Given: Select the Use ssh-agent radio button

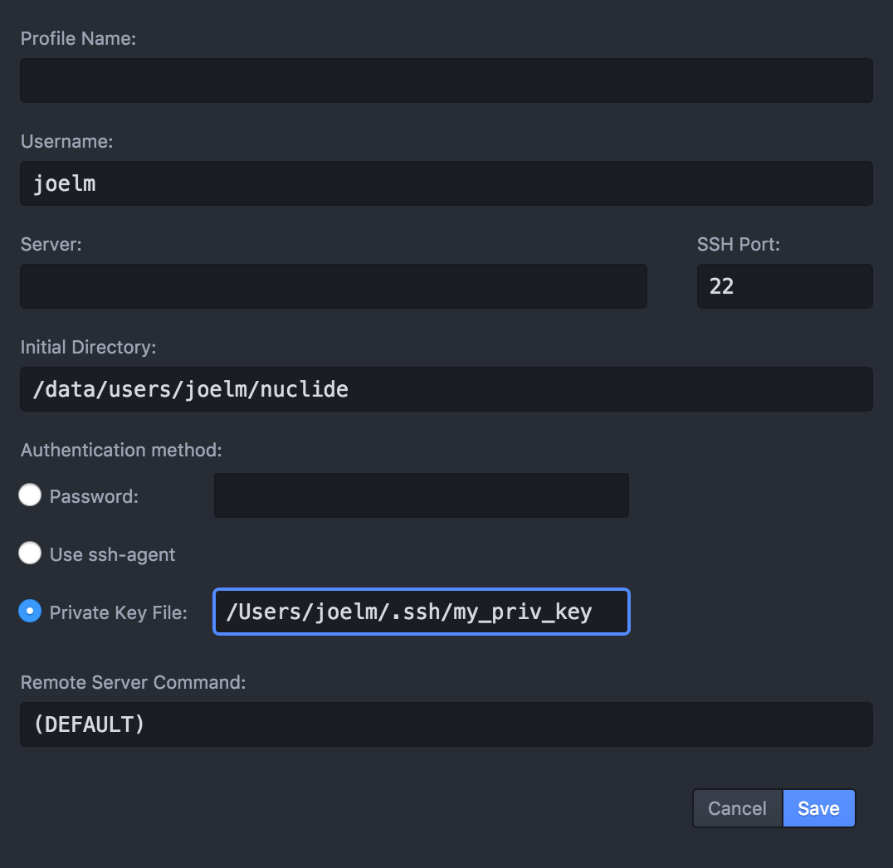Looking at the screenshot, I should (x=30, y=553).
